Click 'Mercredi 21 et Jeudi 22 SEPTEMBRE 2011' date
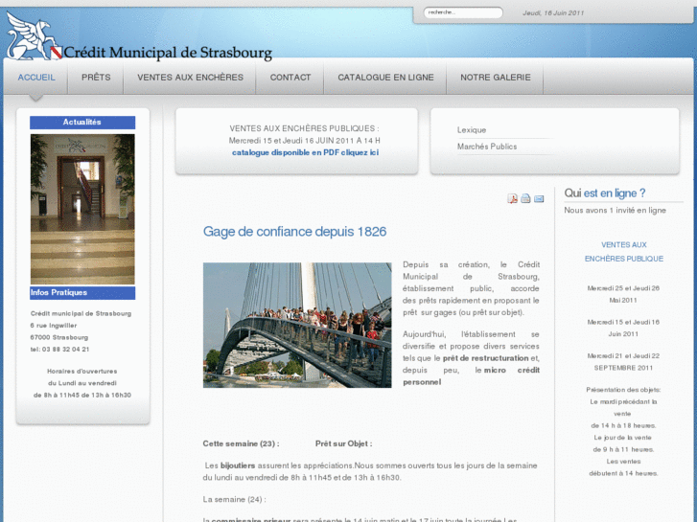The image size is (697, 522). tap(623, 362)
